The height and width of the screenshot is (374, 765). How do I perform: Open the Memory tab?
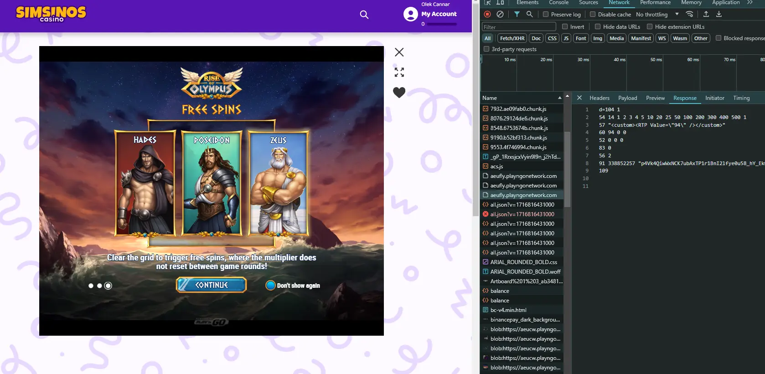pyautogui.click(x=691, y=2)
